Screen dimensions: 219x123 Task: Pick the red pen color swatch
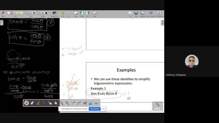coord(12,13)
